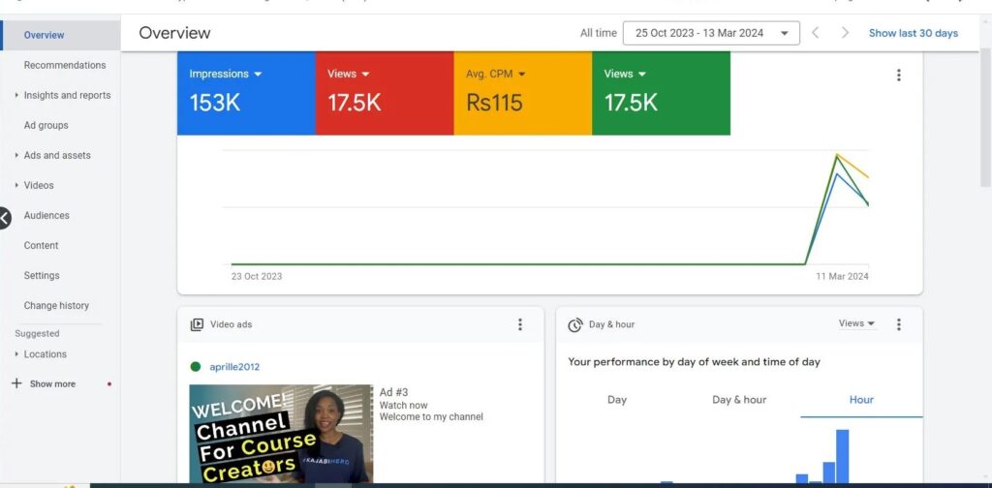Click Show last 30 days link
Viewport: 992px width, 488px height.
click(x=913, y=33)
